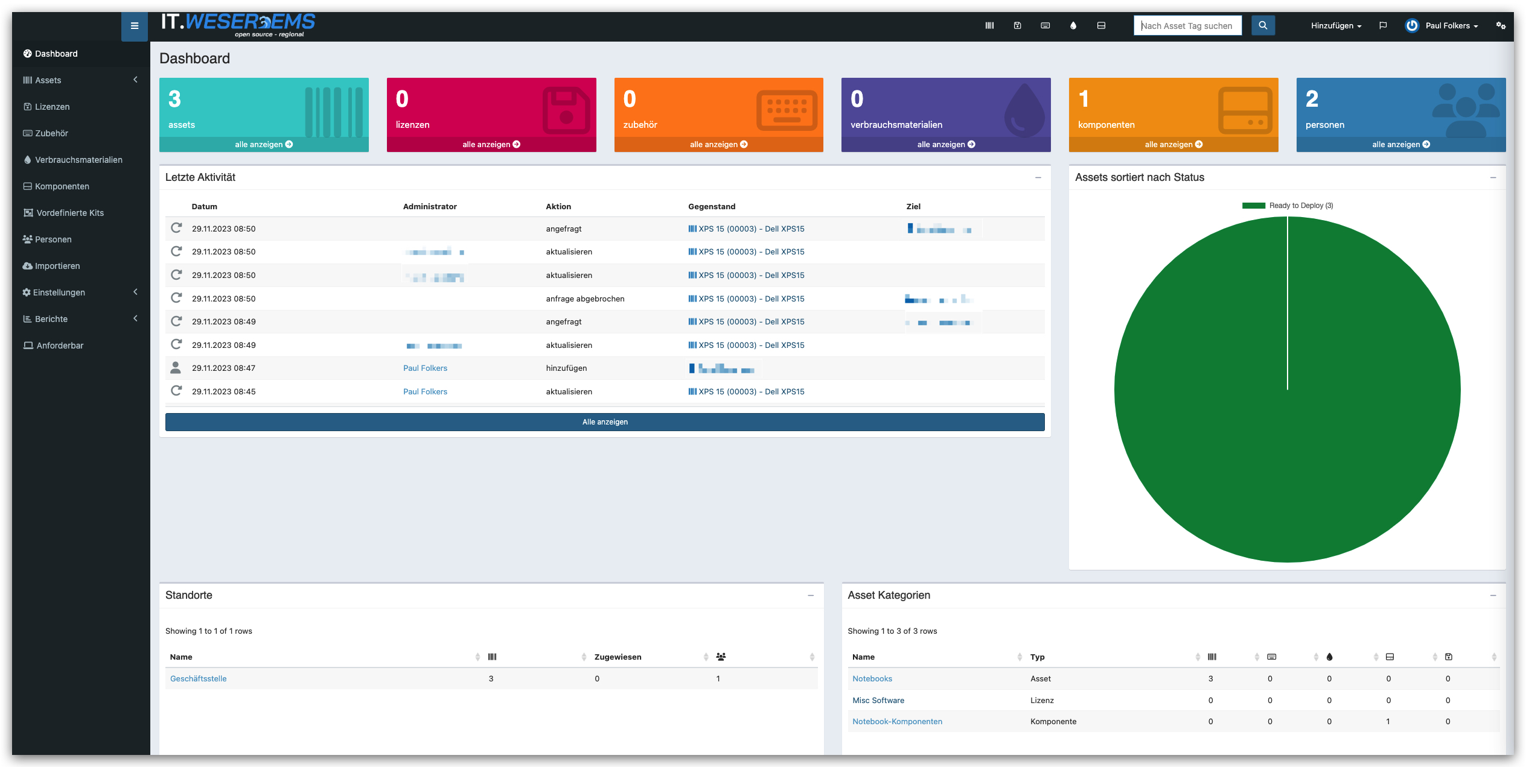The width and height of the screenshot is (1526, 767).
Task: Open the flag alerts icon in navbar
Action: tap(1383, 26)
